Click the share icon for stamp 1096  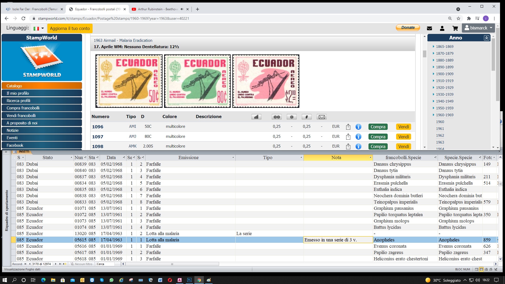348,127
